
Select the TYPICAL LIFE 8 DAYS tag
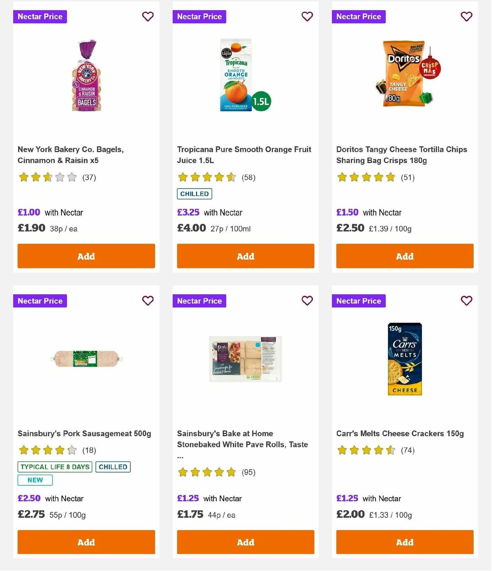pyautogui.click(x=55, y=467)
